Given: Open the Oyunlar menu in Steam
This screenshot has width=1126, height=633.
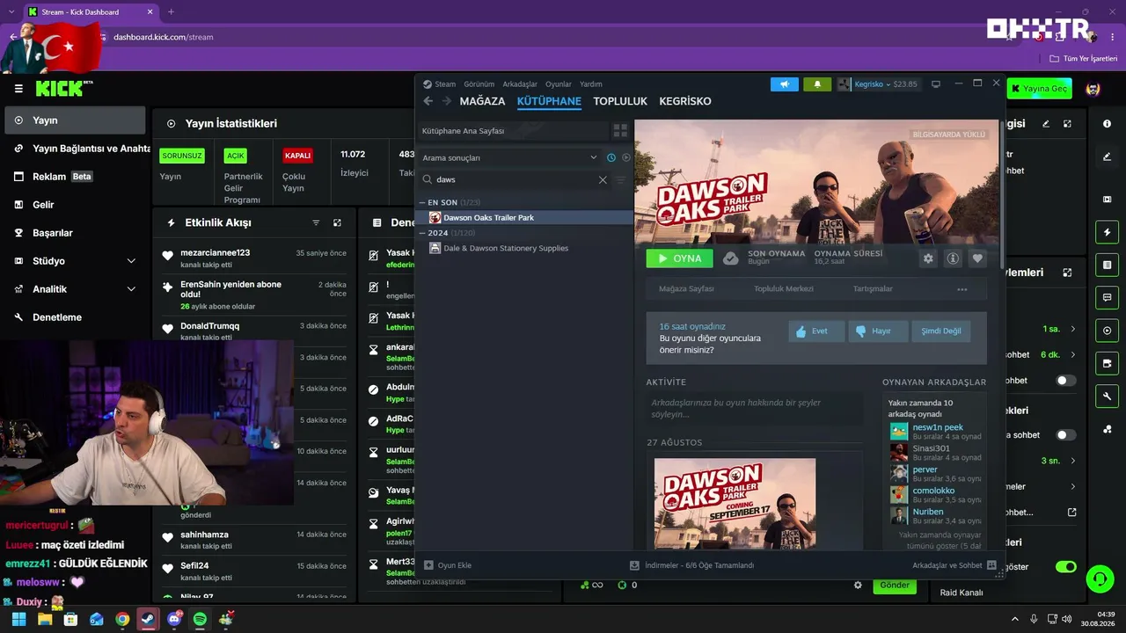Looking at the screenshot, I should pyautogui.click(x=559, y=84).
